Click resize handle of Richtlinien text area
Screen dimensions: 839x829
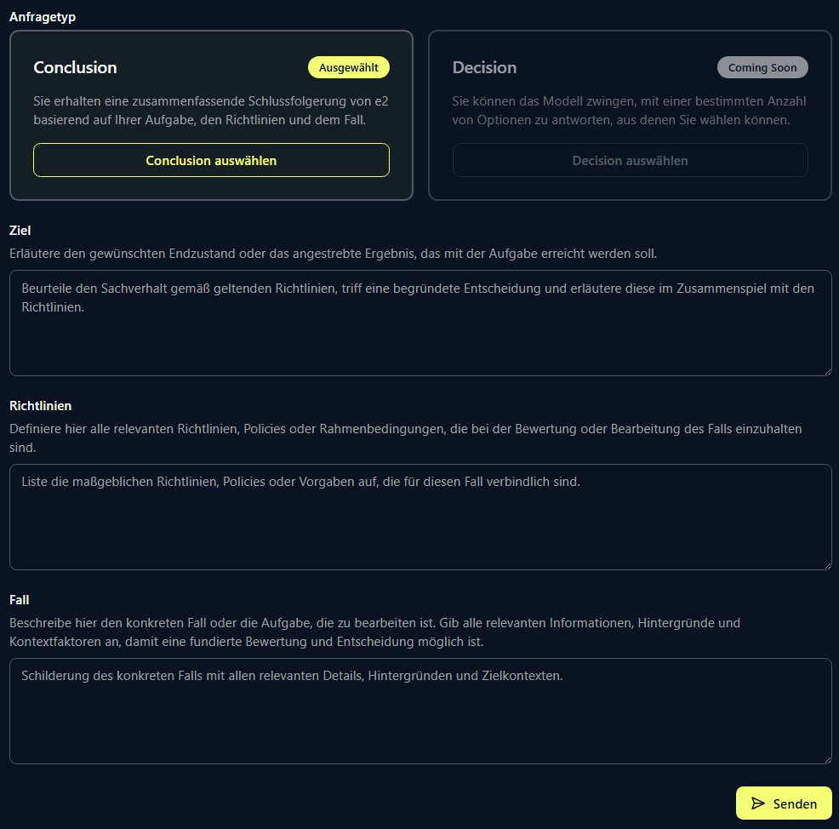click(x=828, y=566)
